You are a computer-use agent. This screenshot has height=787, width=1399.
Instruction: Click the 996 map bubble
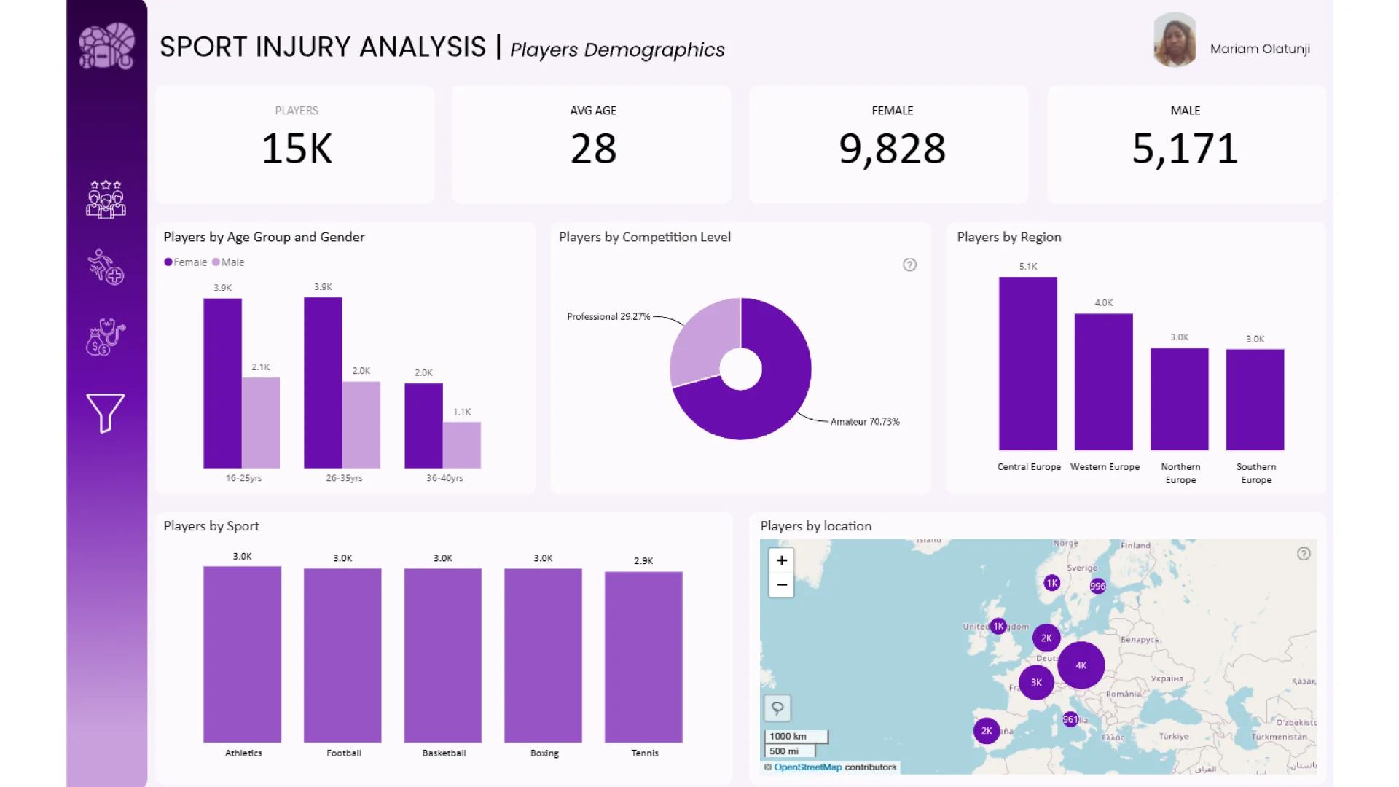pyautogui.click(x=1097, y=586)
